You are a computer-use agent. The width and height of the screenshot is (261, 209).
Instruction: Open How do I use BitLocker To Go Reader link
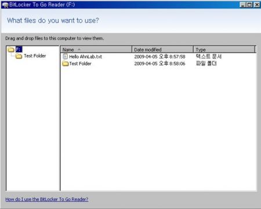47,199
